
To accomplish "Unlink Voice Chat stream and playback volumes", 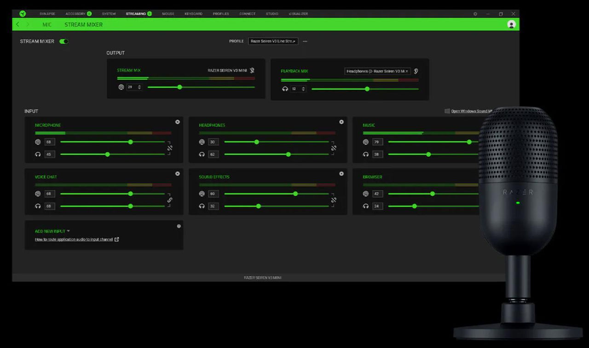I will [170, 200].
